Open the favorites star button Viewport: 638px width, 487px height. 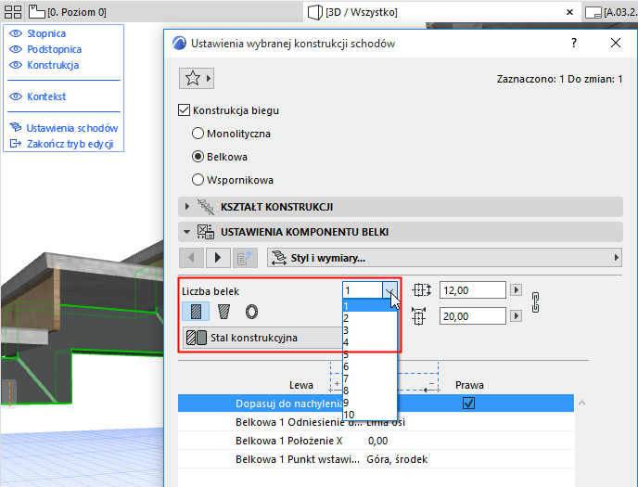[x=197, y=78]
